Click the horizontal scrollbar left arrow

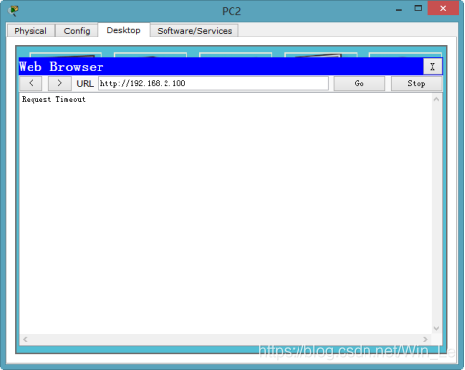[25, 339]
